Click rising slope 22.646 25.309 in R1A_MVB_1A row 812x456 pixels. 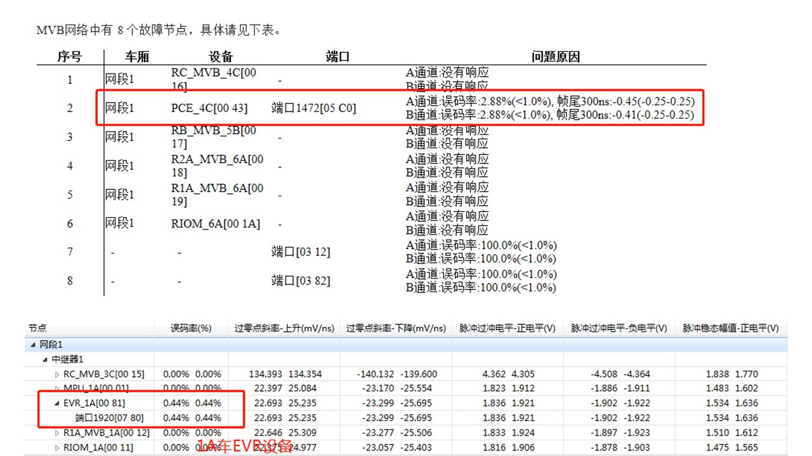[x=285, y=433]
